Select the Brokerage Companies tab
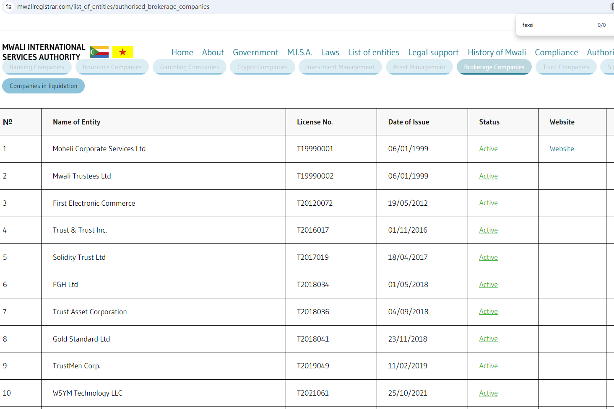This screenshot has width=614, height=409. coord(494,67)
